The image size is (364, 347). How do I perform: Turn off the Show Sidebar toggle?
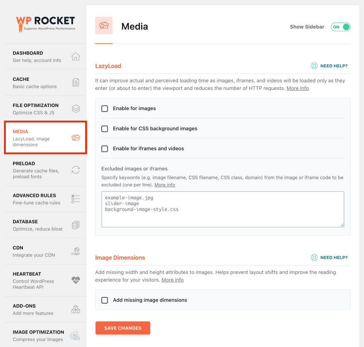pos(340,27)
